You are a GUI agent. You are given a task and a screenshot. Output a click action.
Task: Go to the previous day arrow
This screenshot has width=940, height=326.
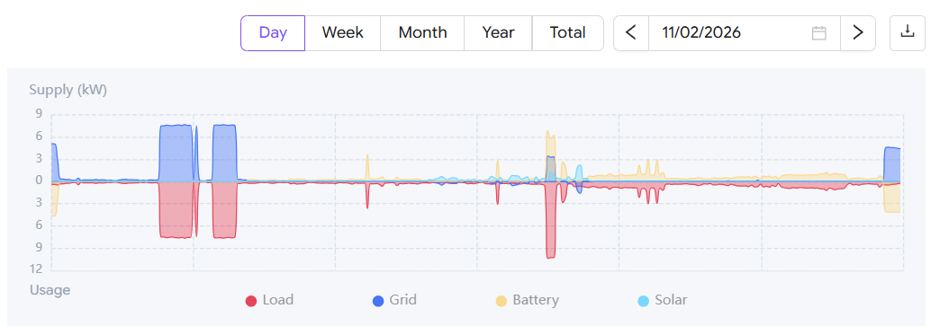point(630,33)
